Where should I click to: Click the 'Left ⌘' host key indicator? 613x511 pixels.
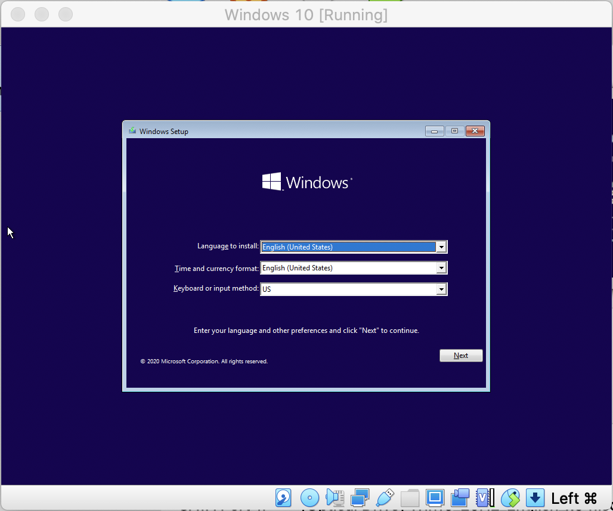(x=574, y=498)
